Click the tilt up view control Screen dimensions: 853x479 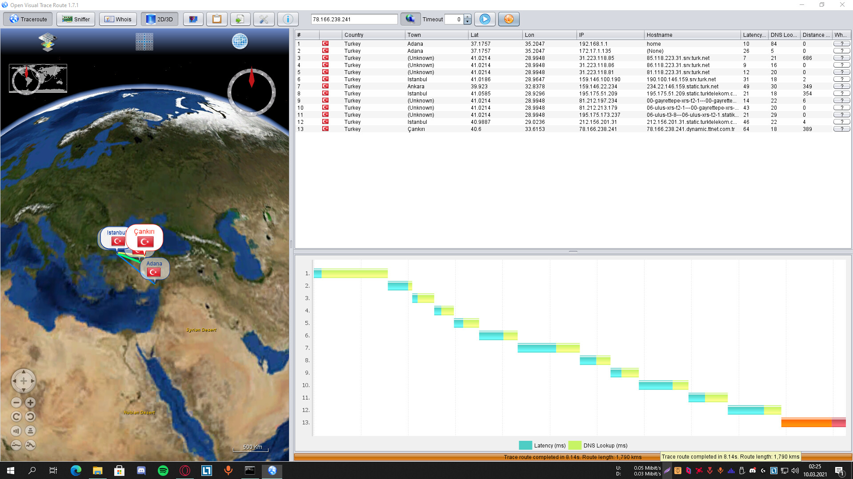[16, 431]
